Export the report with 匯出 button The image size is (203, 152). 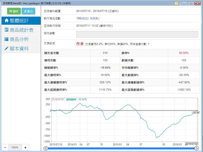coord(29,11)
